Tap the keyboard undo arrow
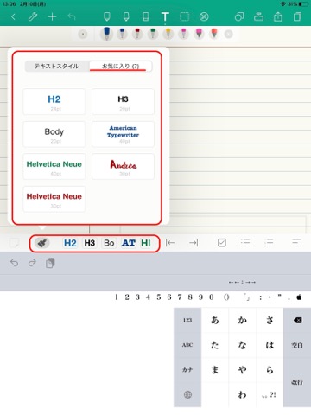The image size is (311, 415). [15, 263]
